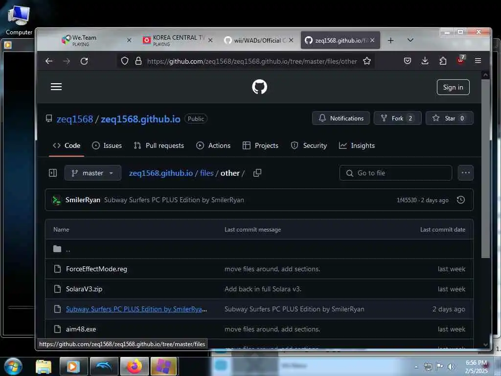
Task: Go to the files breadcrumb folder
Action: tap(207, 173)
